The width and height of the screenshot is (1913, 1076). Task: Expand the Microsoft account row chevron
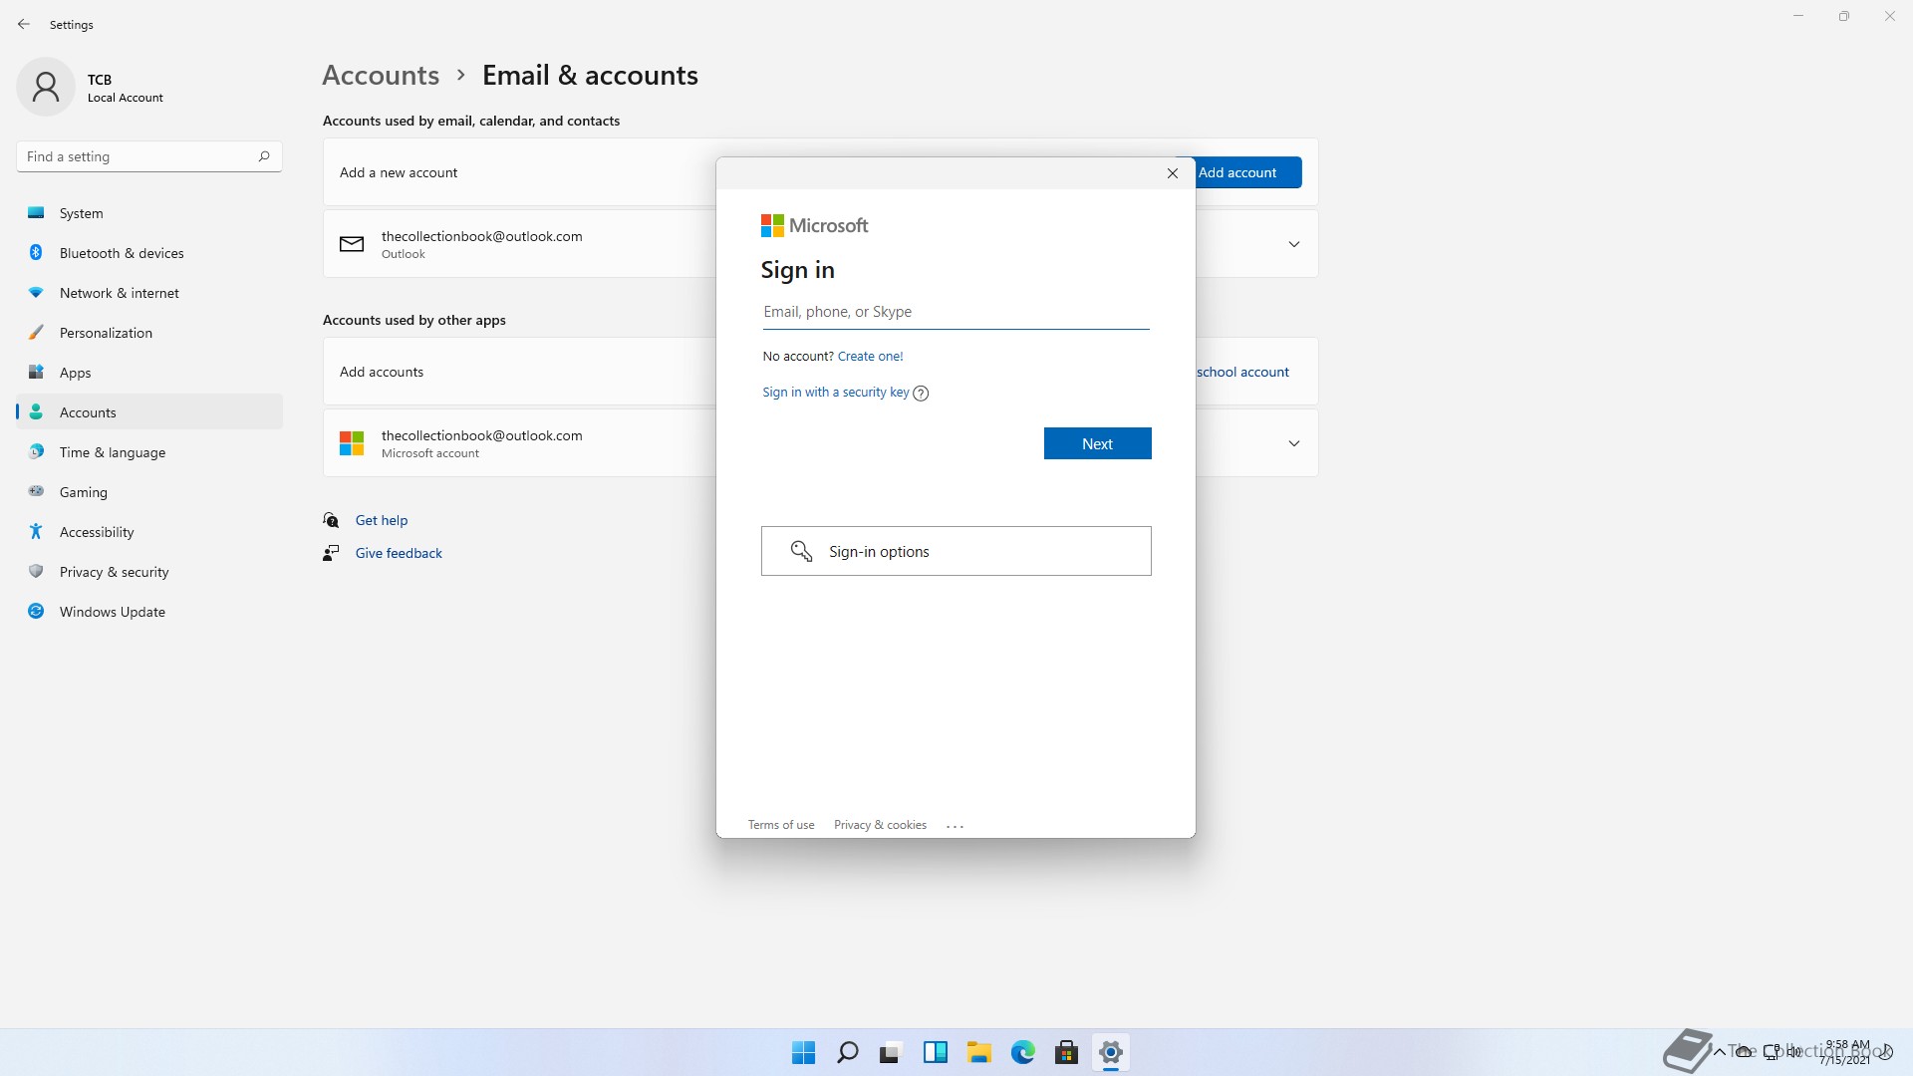1294,443
